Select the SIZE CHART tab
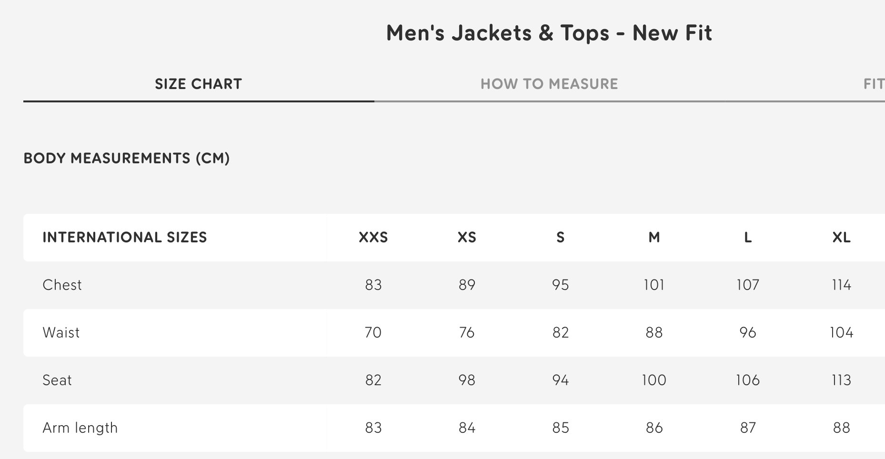The width and height of the screenshot is (885, 459). pos(197,84)
